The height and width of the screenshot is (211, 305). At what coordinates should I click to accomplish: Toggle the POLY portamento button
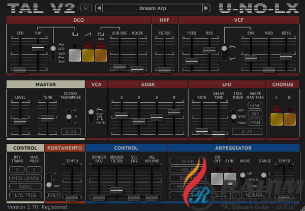pyautogui.click(x=53, y=195)
